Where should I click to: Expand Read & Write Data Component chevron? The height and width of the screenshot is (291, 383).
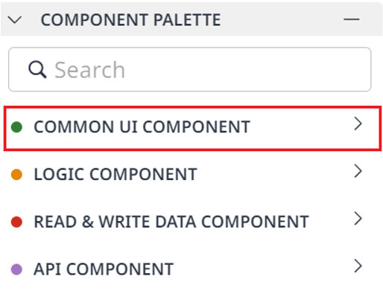[x=358, y=219]
